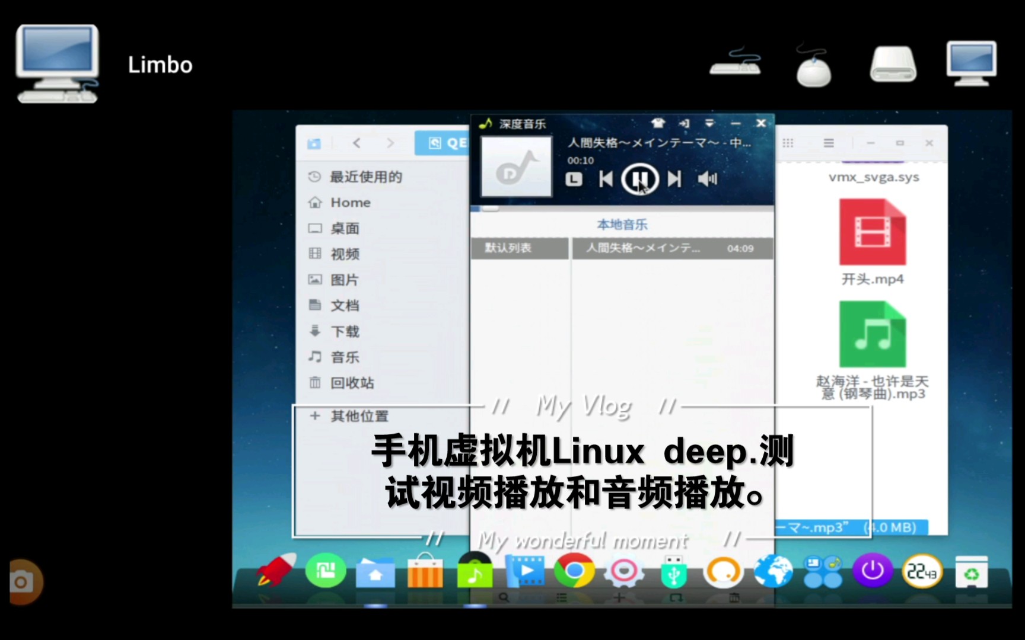Select the 默认列表 playlist

[x=520, y=248]
